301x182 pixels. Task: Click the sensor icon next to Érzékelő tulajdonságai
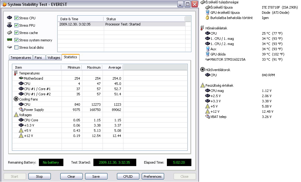click(x=202, y=2)
